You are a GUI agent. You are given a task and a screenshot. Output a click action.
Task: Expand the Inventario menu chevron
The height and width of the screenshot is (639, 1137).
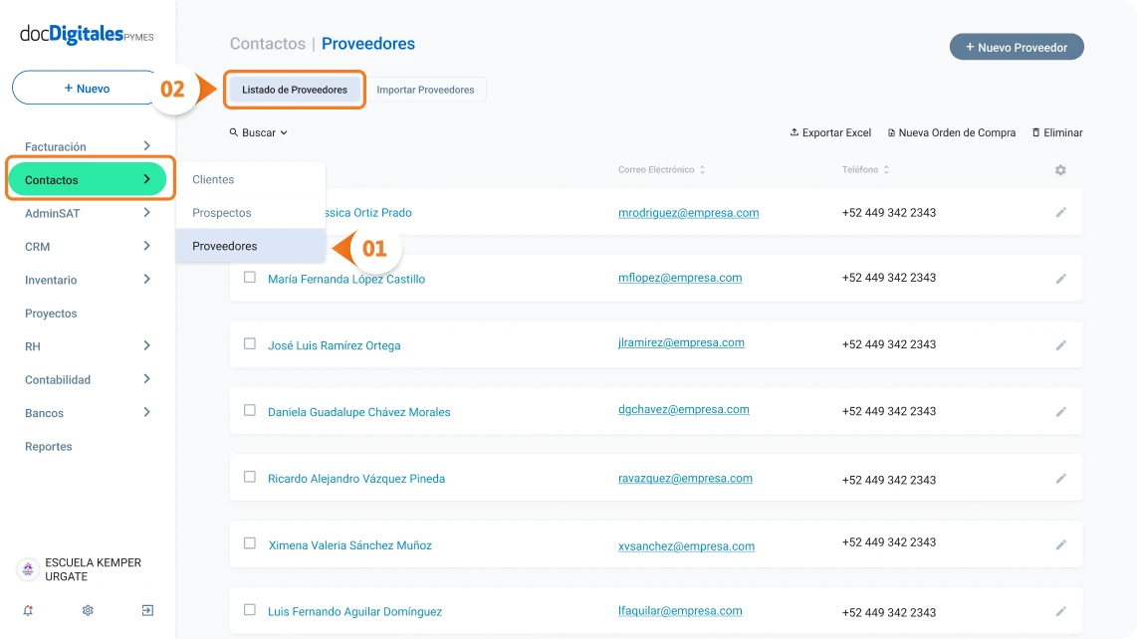pos(146,280)
